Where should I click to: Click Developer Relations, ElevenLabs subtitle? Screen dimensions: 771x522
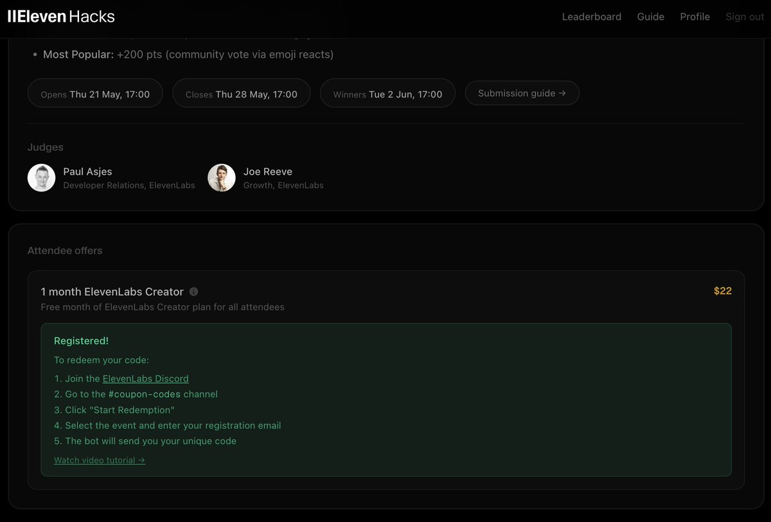129,186
